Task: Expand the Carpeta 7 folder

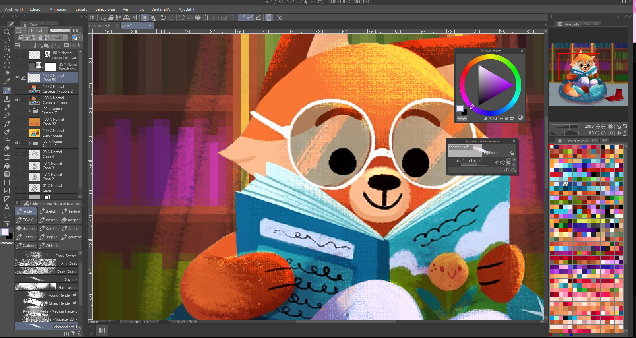Action: pos(30,111)
